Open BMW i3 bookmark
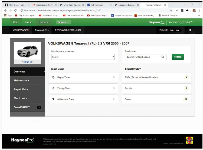This screenshot has width=203, height=150. [169, 15]
